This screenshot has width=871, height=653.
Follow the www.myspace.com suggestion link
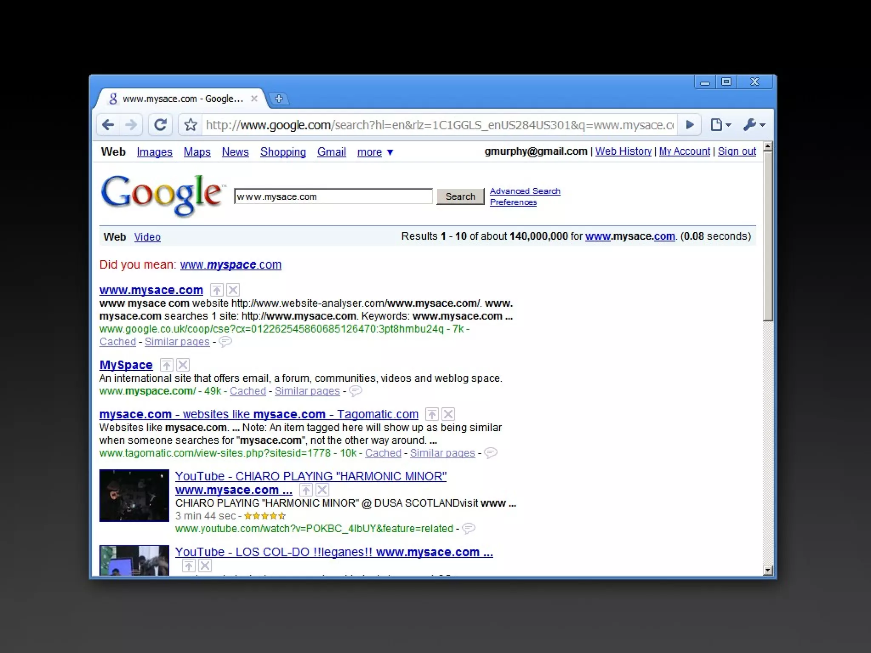click(231, 265)
